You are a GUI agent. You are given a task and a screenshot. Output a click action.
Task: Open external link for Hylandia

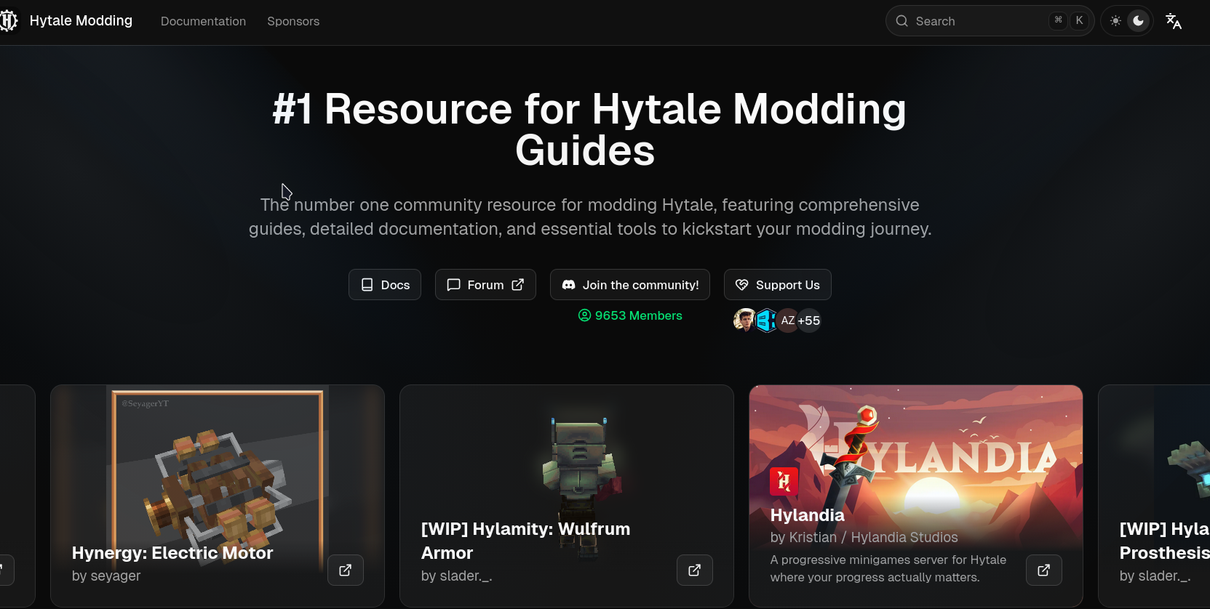pos(1044,570)
